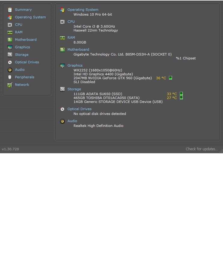Click the Operating System Windows flag sidebar icon
The image size is (223, 258).
pyautogui.click(x=10, y=17)
